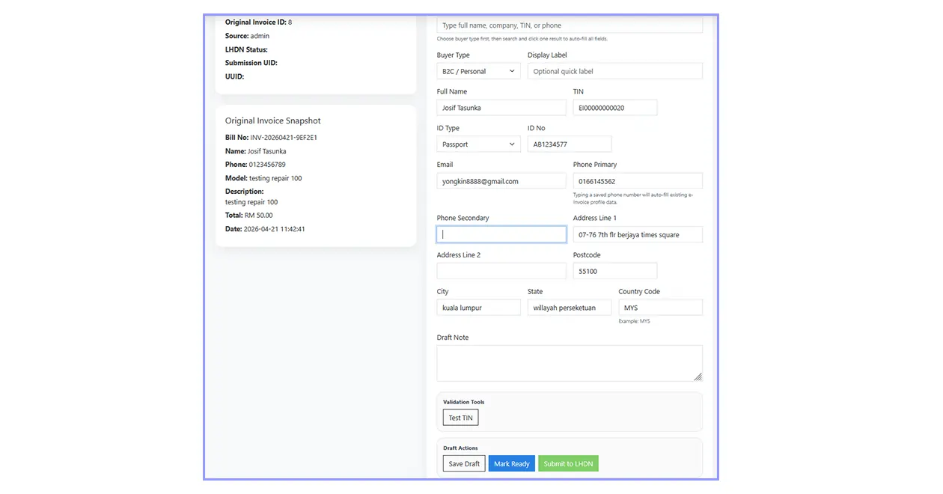Focus the City field showing kuala lumpur
The width and height of the screenshot is (943, 494).
tap(478, 307)
